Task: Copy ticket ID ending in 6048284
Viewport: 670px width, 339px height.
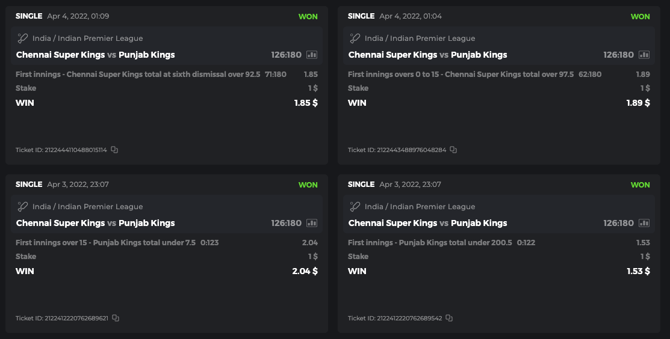Action: coord(453,150)
